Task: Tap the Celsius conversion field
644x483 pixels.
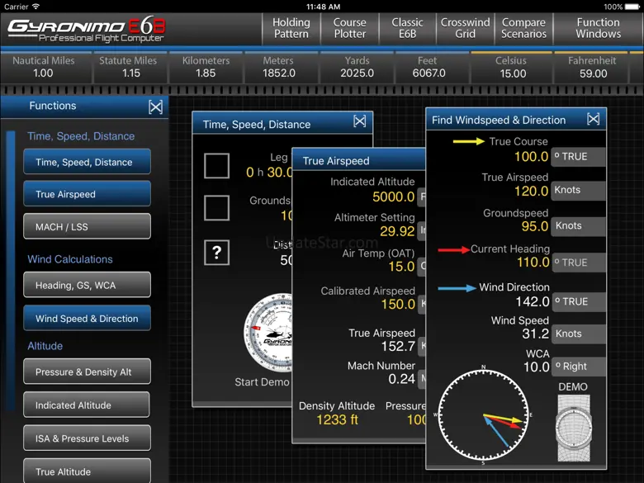Action: (512, 68)
